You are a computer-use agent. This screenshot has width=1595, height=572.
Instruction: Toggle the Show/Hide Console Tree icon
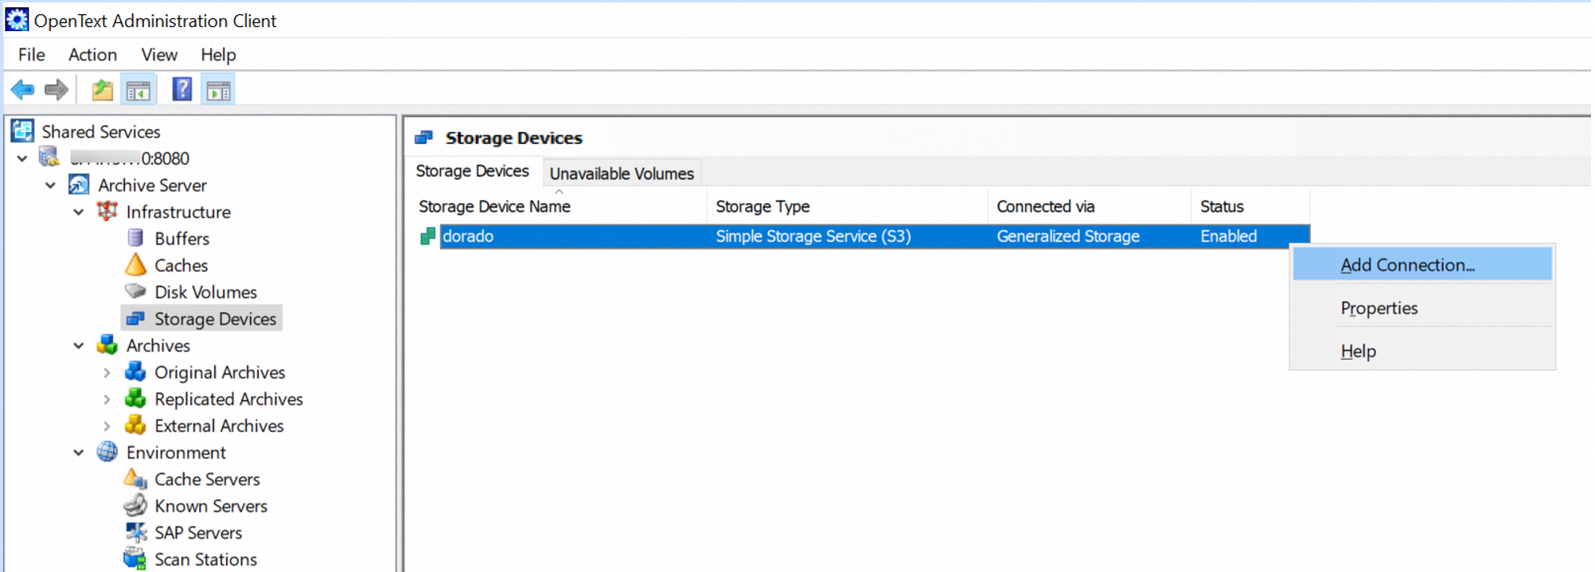[138, 91]
